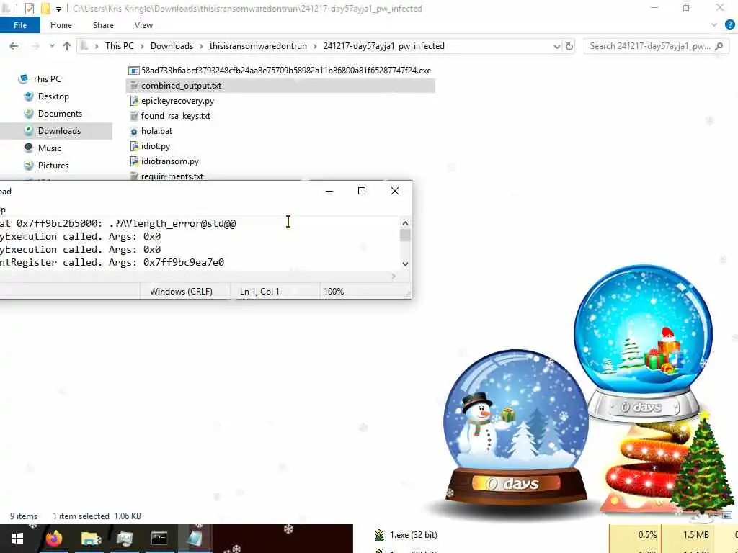The width and height of the screenshot is (738, 553).
Task: Click the snowman snow globe countdown widget
Action: click(515, 429)
